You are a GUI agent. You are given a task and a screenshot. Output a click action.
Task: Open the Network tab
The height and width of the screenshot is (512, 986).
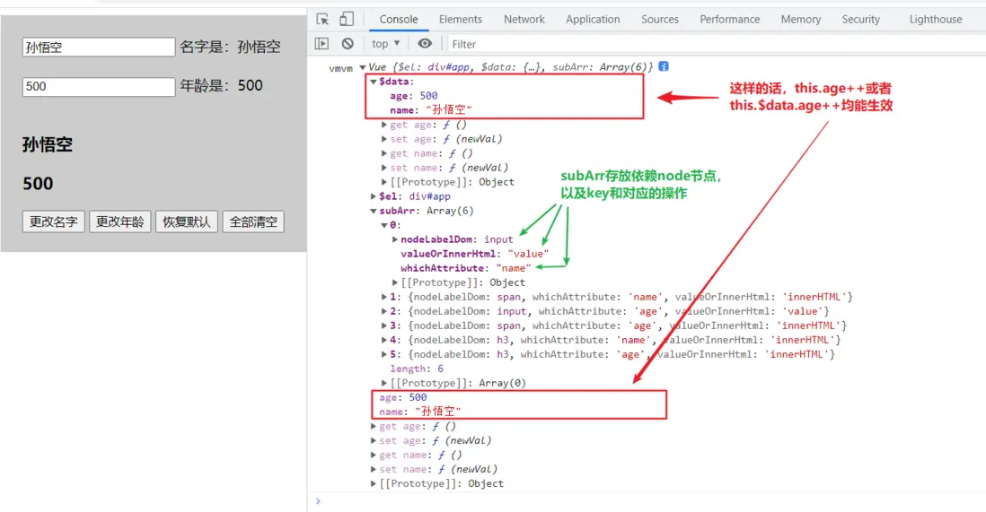pos(524,20)
